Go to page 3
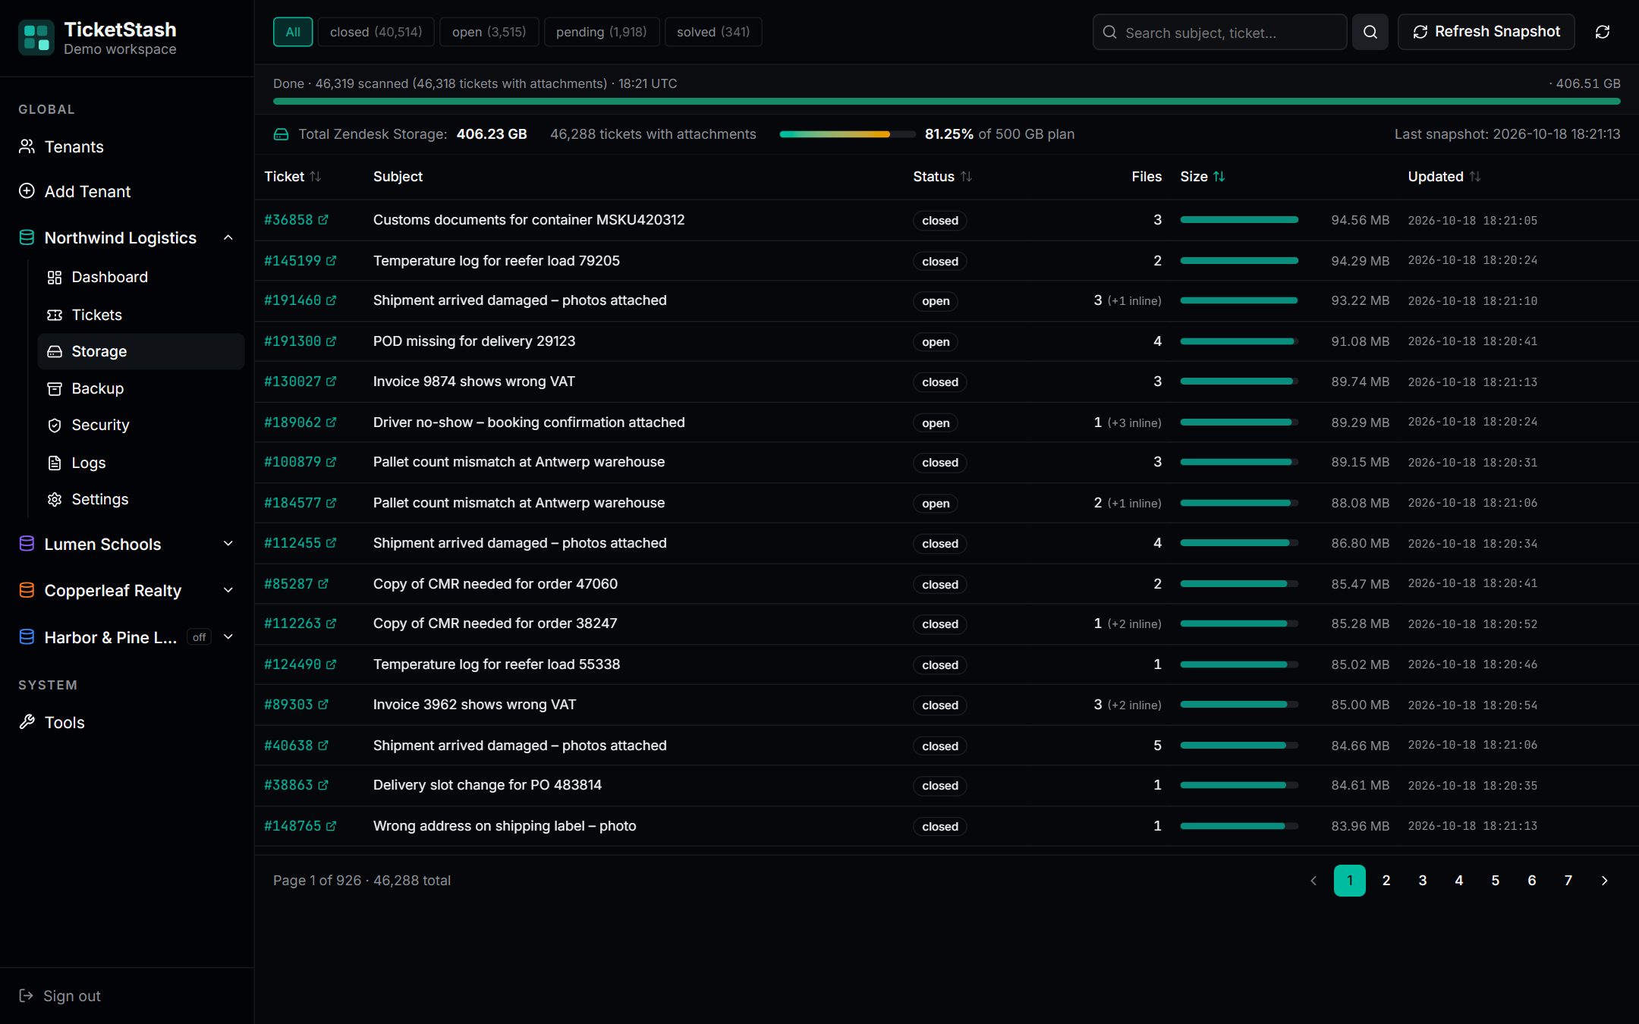 (x=1423, y=881)
